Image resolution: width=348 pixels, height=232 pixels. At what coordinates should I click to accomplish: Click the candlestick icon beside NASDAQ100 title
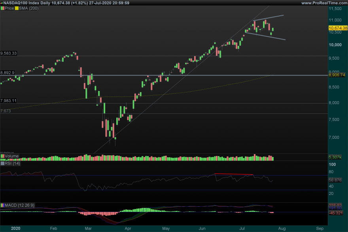[x=2, y=3]
